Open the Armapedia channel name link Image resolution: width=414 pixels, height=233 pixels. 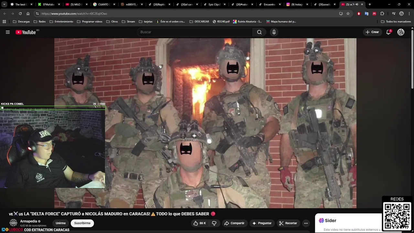pyautogui.click(x=28, y=221)
